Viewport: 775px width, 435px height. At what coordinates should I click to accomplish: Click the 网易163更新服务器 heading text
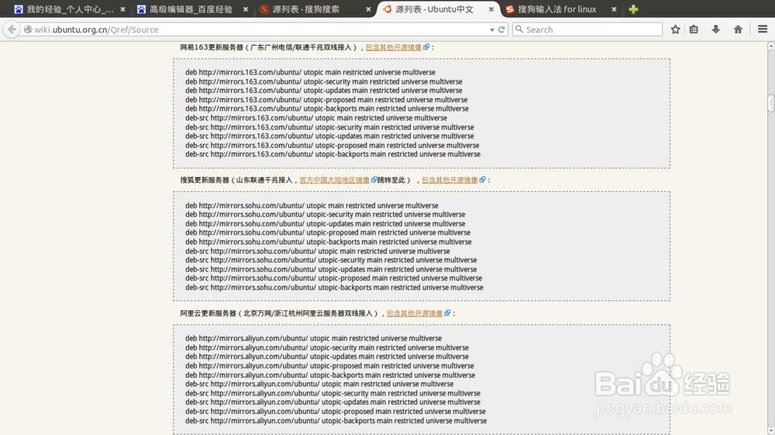tap(212, 47)
